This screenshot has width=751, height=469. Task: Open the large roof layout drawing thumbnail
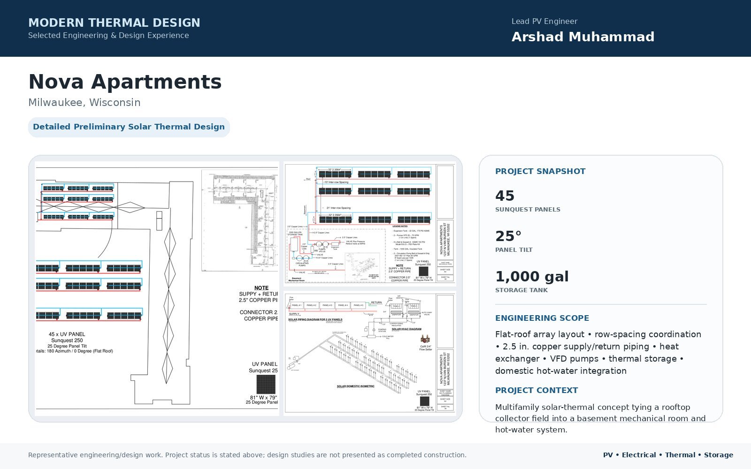pos(157,288)
